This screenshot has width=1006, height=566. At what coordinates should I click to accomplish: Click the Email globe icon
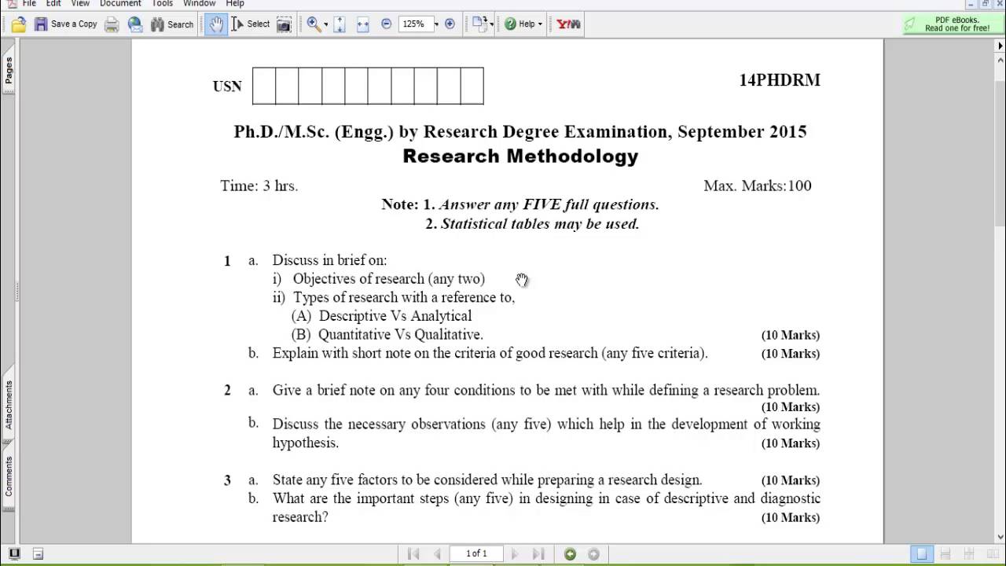(x=135, y=24)
